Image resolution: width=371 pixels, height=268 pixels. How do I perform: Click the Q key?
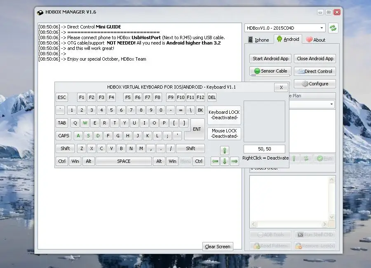click(75, 123)
